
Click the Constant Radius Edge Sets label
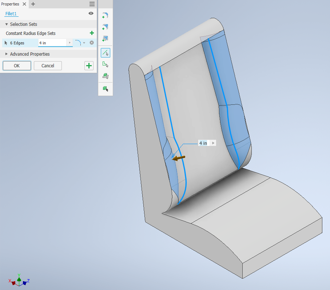click(31, 33)
